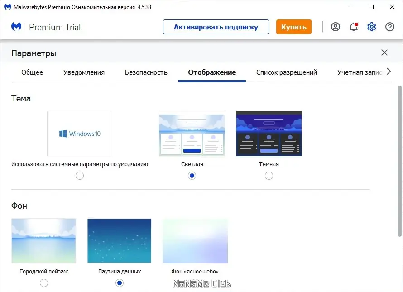Click Использовать системные параметры по умолчанию label
Image resolution: width=403 pixels, height=292 pixels.
click(x=80, y=164)
